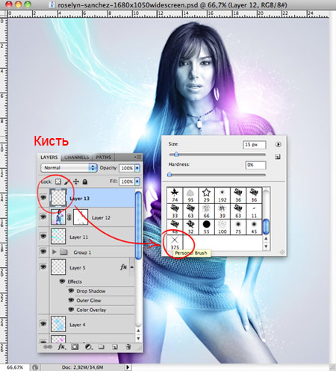Open the Fill value dropdown arrow
The height and width of the screenshot is (371, 336).
point(137,181)
